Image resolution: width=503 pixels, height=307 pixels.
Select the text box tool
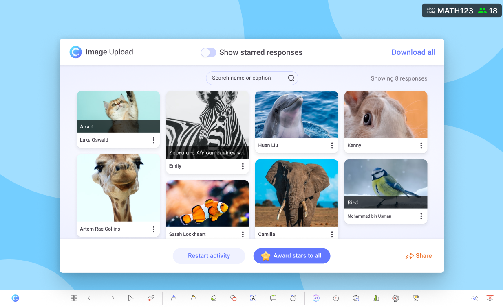253,298
